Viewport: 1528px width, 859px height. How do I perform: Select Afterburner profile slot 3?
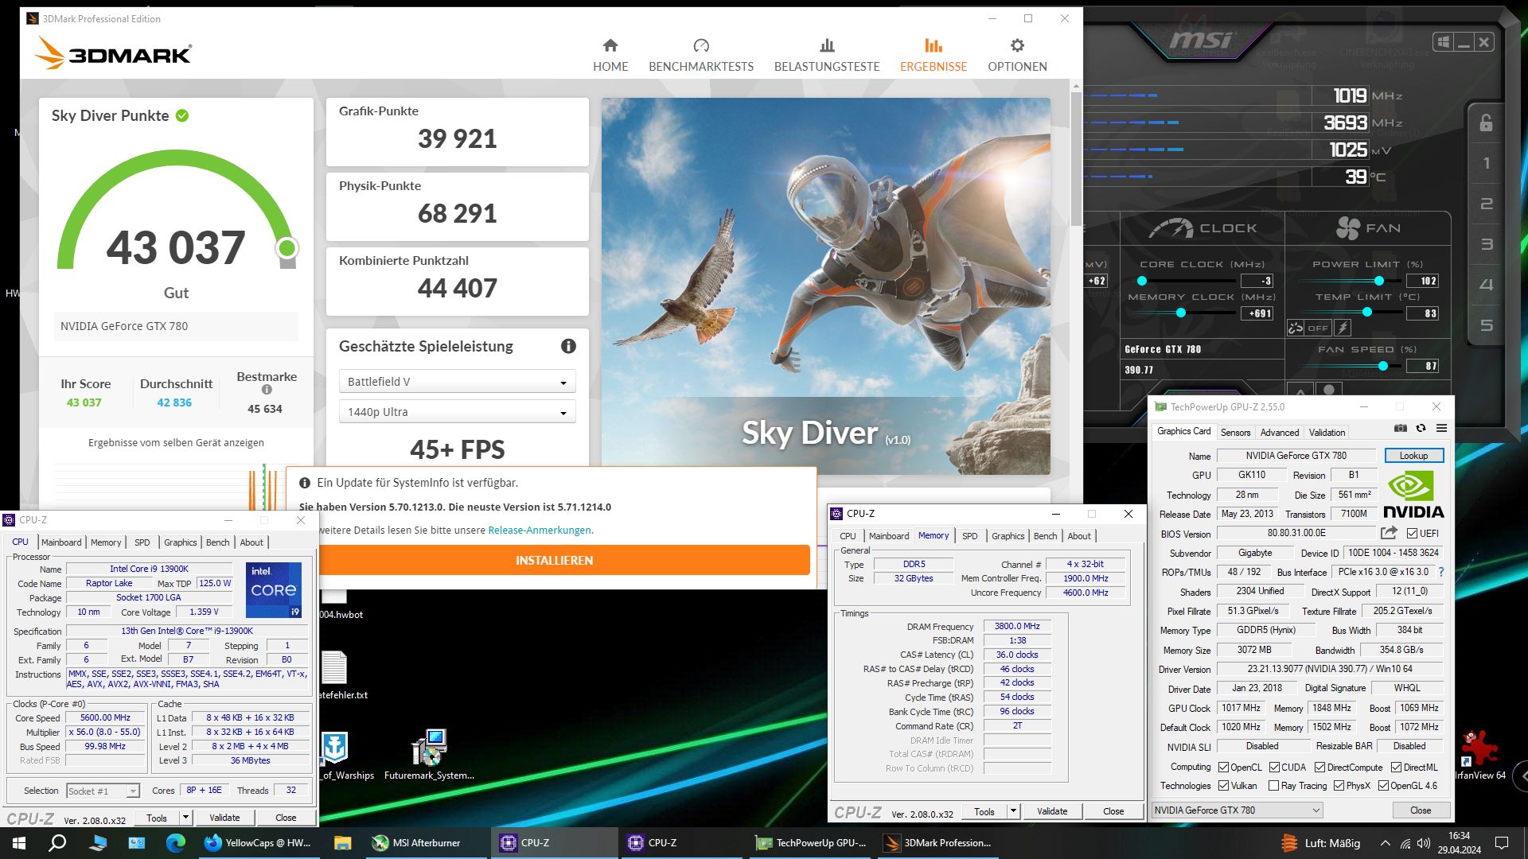[x=1486, y=245]
